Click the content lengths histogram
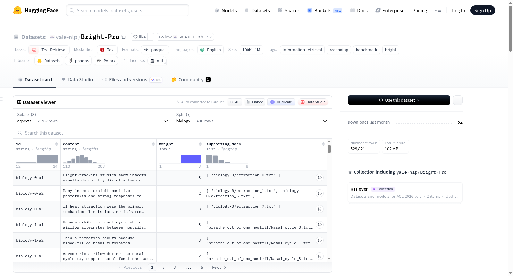This screenshot has height=276, width=513. tap(84, 159)
